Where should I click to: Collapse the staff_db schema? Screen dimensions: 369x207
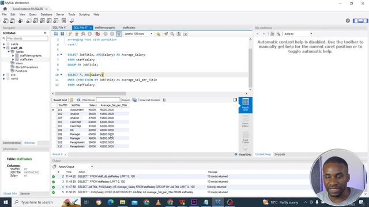(x=4, y=48)
